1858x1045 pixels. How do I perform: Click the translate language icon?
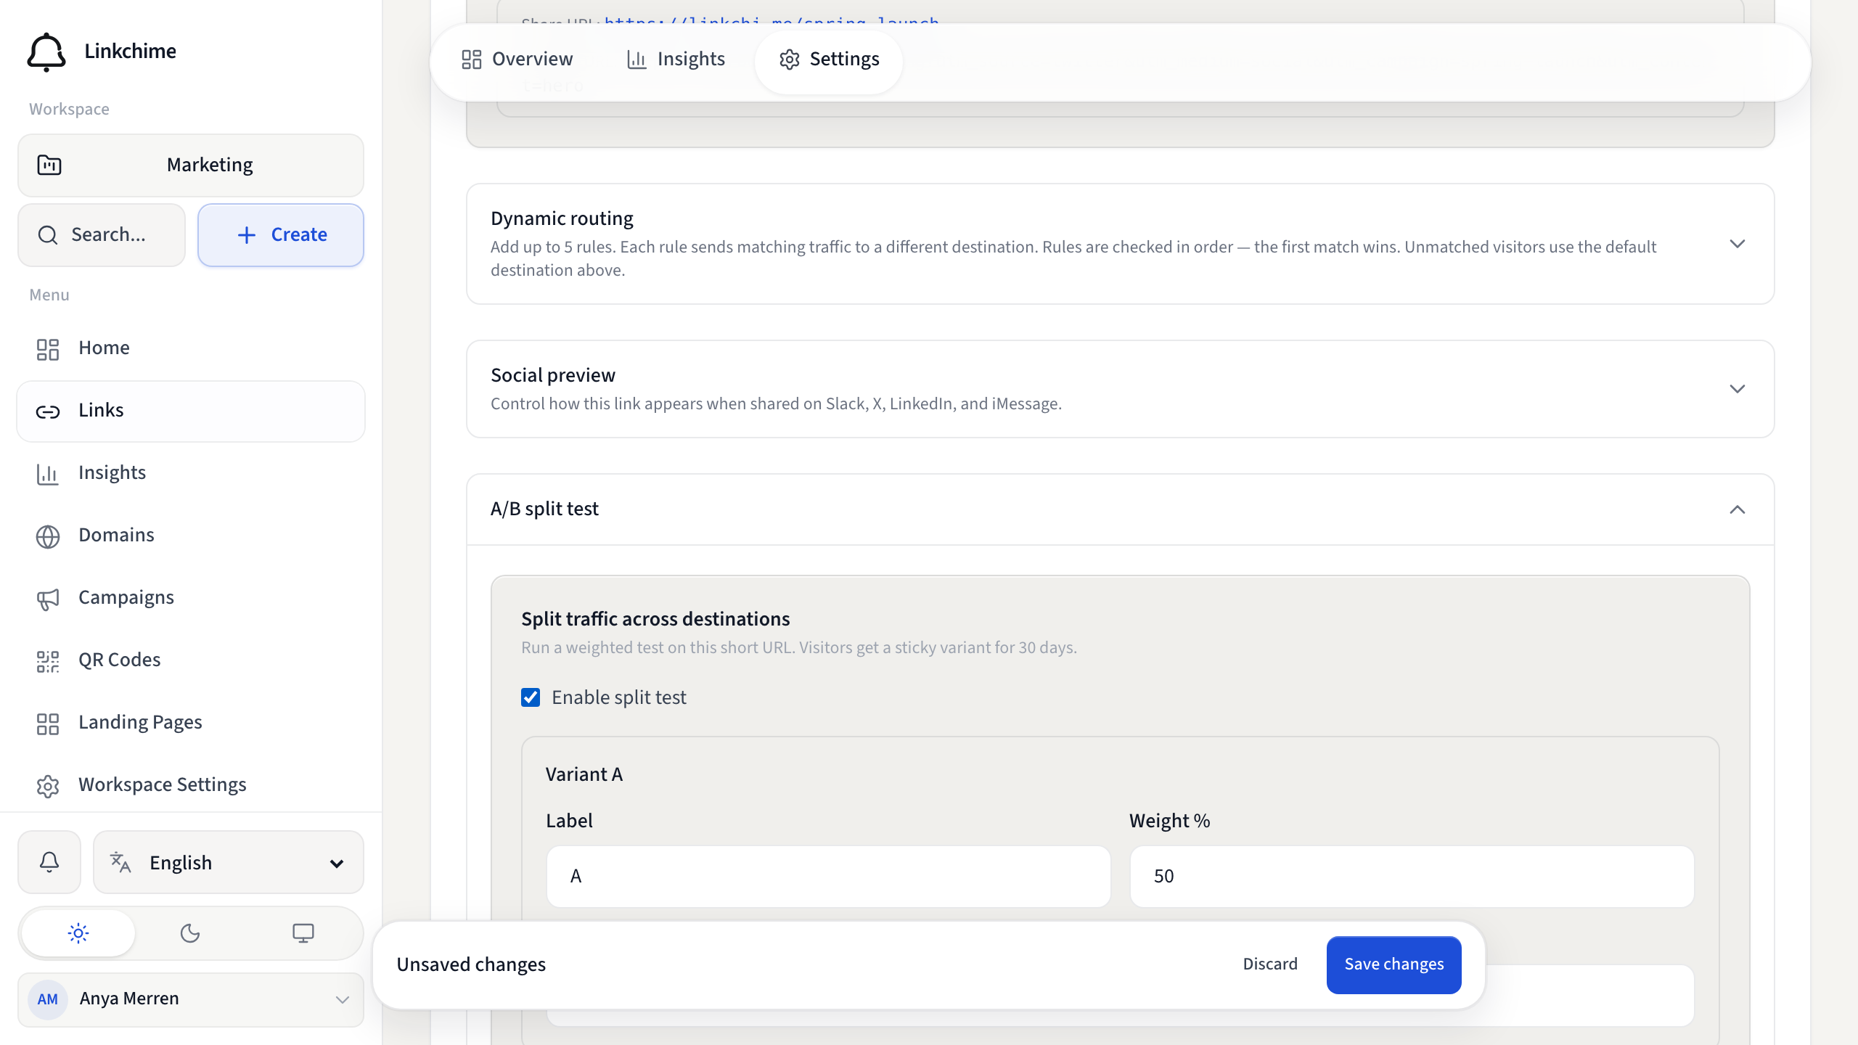click(x=120, y=862)
